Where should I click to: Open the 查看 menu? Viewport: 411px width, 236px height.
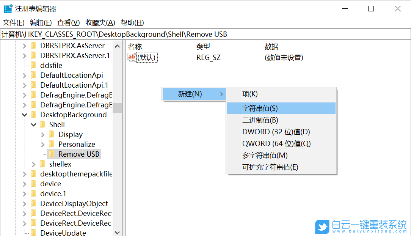(68, 22)
